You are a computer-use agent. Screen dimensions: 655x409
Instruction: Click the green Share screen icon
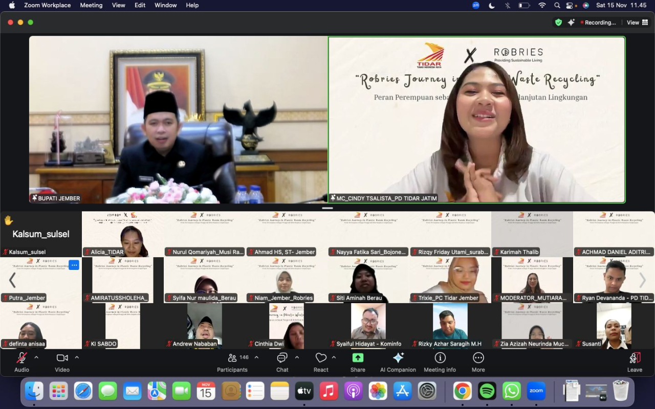(358, 358)
